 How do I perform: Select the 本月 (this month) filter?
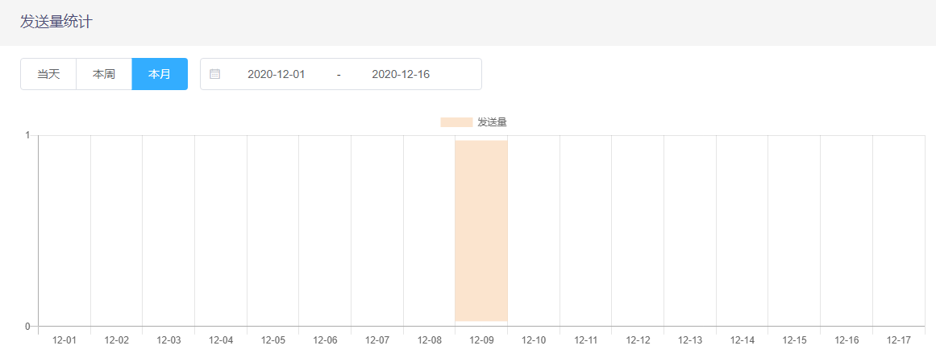(x=160, y=74)
